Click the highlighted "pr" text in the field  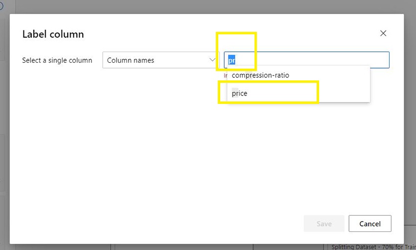tap(232, 60)
